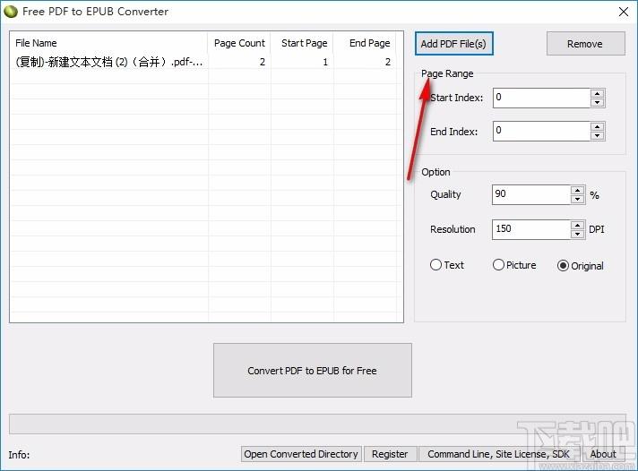Increase the Start Index value
This screenshot has width=638, height=471.
pyautogui.click(x=597, y=93)
